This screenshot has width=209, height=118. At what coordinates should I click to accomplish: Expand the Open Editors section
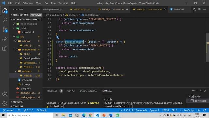point(26,15)
